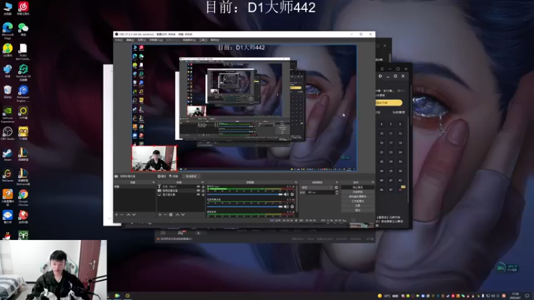Viewport: 534px width, 300px height.
Task: Open the 编辑(E) menu in OBS
Action: click(130, 40)
